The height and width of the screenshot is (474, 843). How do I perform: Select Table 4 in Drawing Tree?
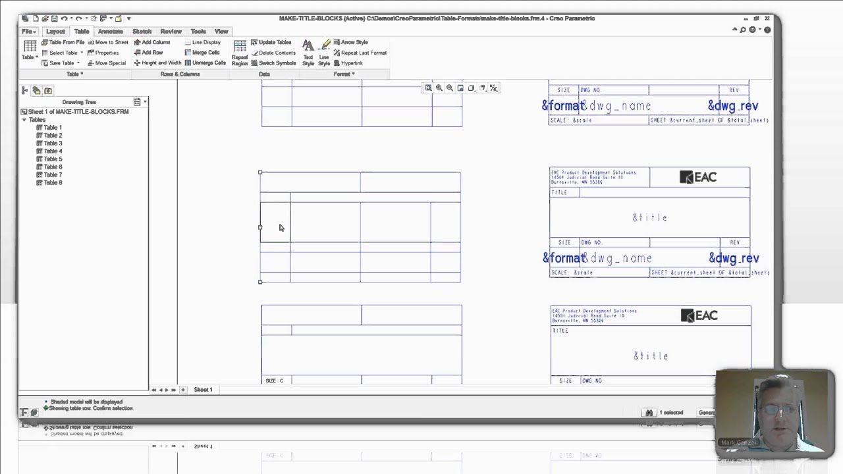49,151
